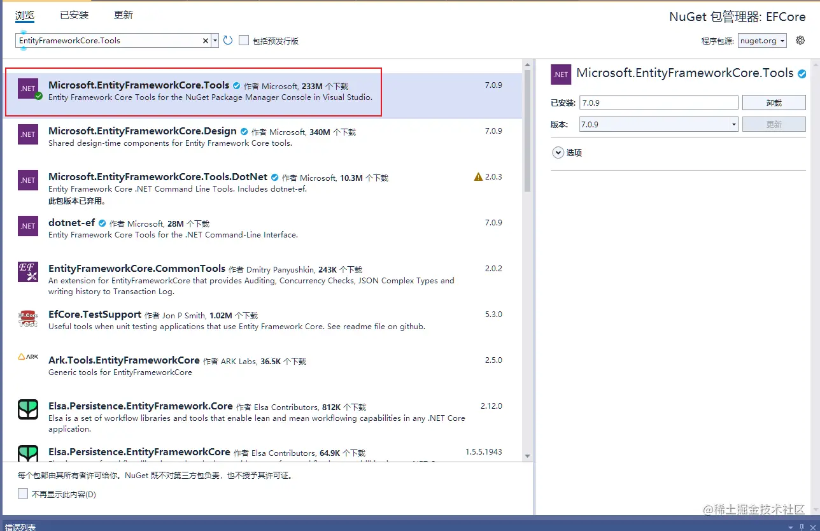The width and height of the screenshot is (820, 531).
Task: Click verified badge next to Microsoft.EntityFrameworkCore.Tools.DotNet
Action: (x=274, y=177)
